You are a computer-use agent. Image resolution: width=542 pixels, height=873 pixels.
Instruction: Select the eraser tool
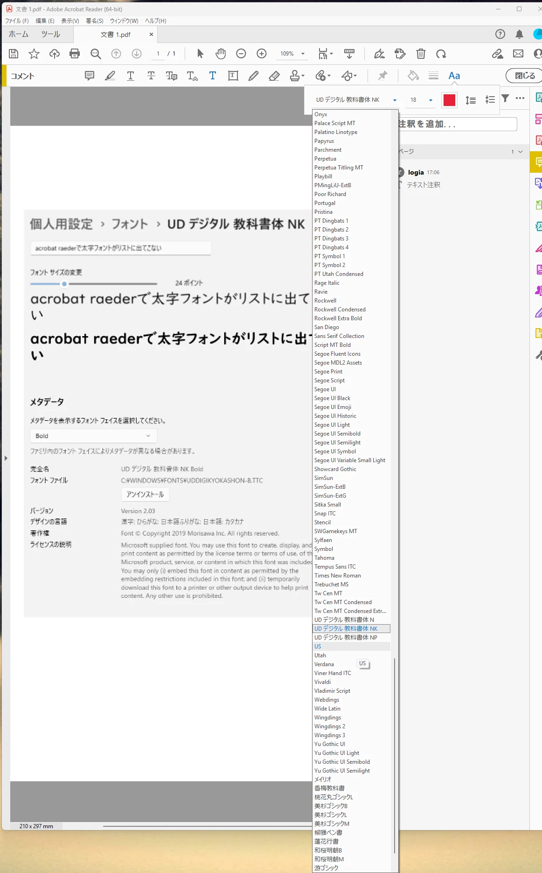click(x=274, y=76)
